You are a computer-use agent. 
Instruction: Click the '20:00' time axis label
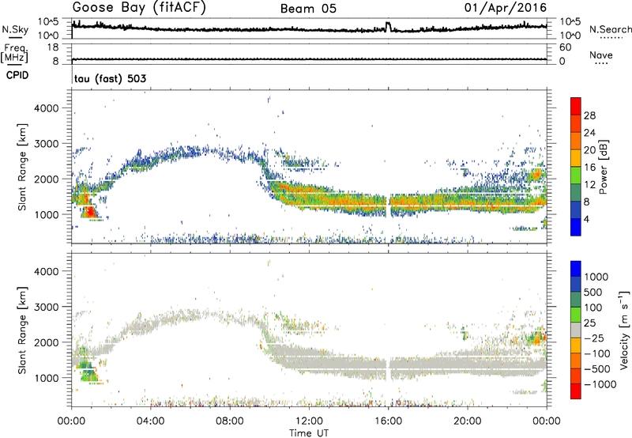point(468,421)
